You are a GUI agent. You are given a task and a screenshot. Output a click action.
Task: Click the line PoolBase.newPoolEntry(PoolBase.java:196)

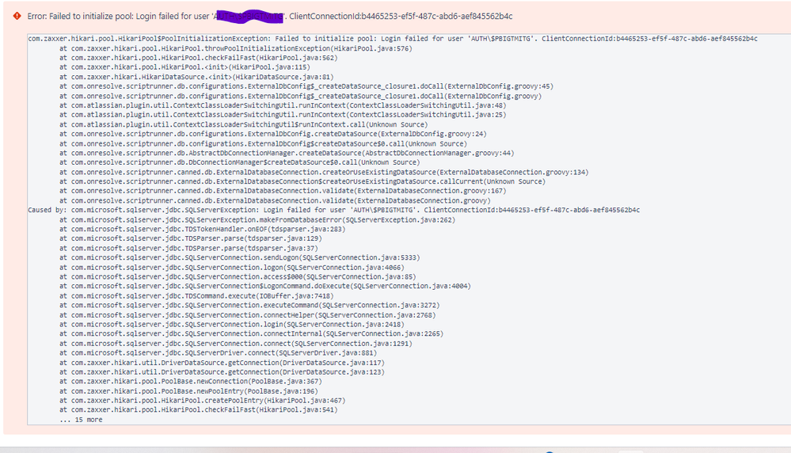tap(188, 391)
